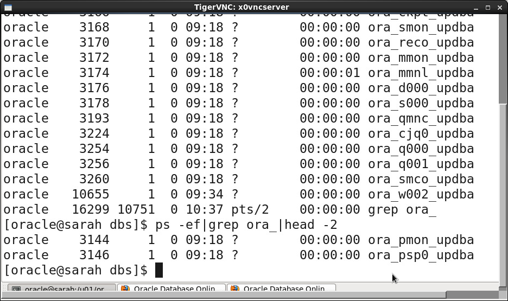508x301 pixels.
Task: Click the process ID 3144
Action: click(94, 240)
